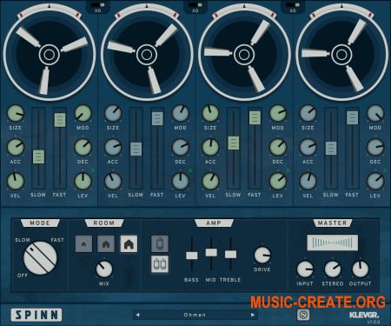
Task: Choose the dual tube amp icon
Action: (x=160, y=264)
